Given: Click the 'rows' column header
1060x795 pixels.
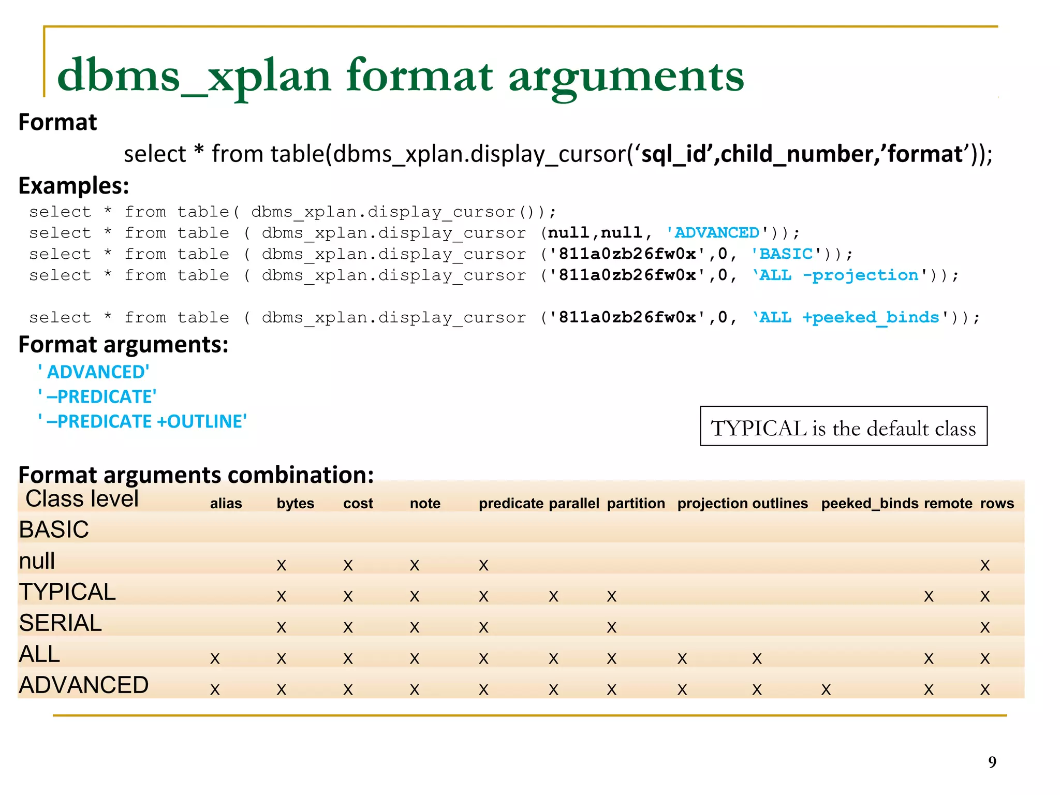Looking at the screenshot, I should coord(997,504).
